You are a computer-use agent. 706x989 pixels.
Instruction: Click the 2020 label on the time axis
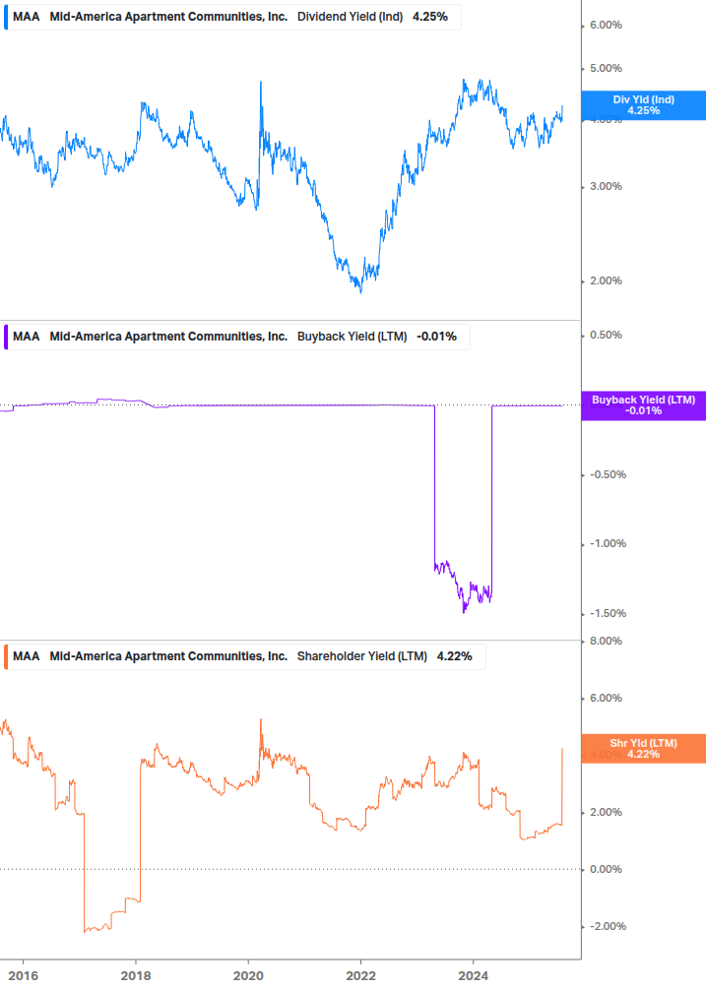[x=248, y=976]
